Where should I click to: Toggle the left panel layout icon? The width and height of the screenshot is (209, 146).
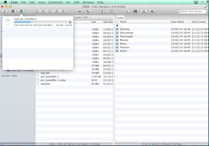[104, 12]
